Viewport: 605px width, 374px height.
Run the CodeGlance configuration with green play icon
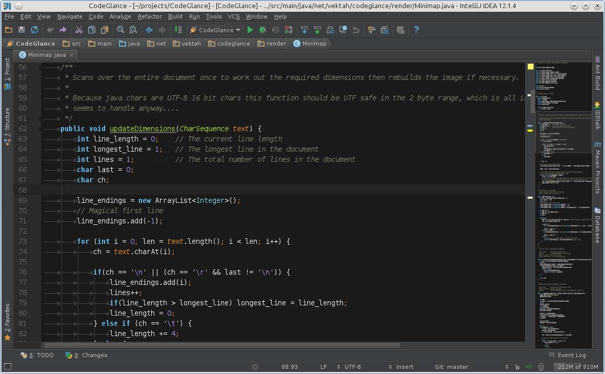(x=250, y=30)
